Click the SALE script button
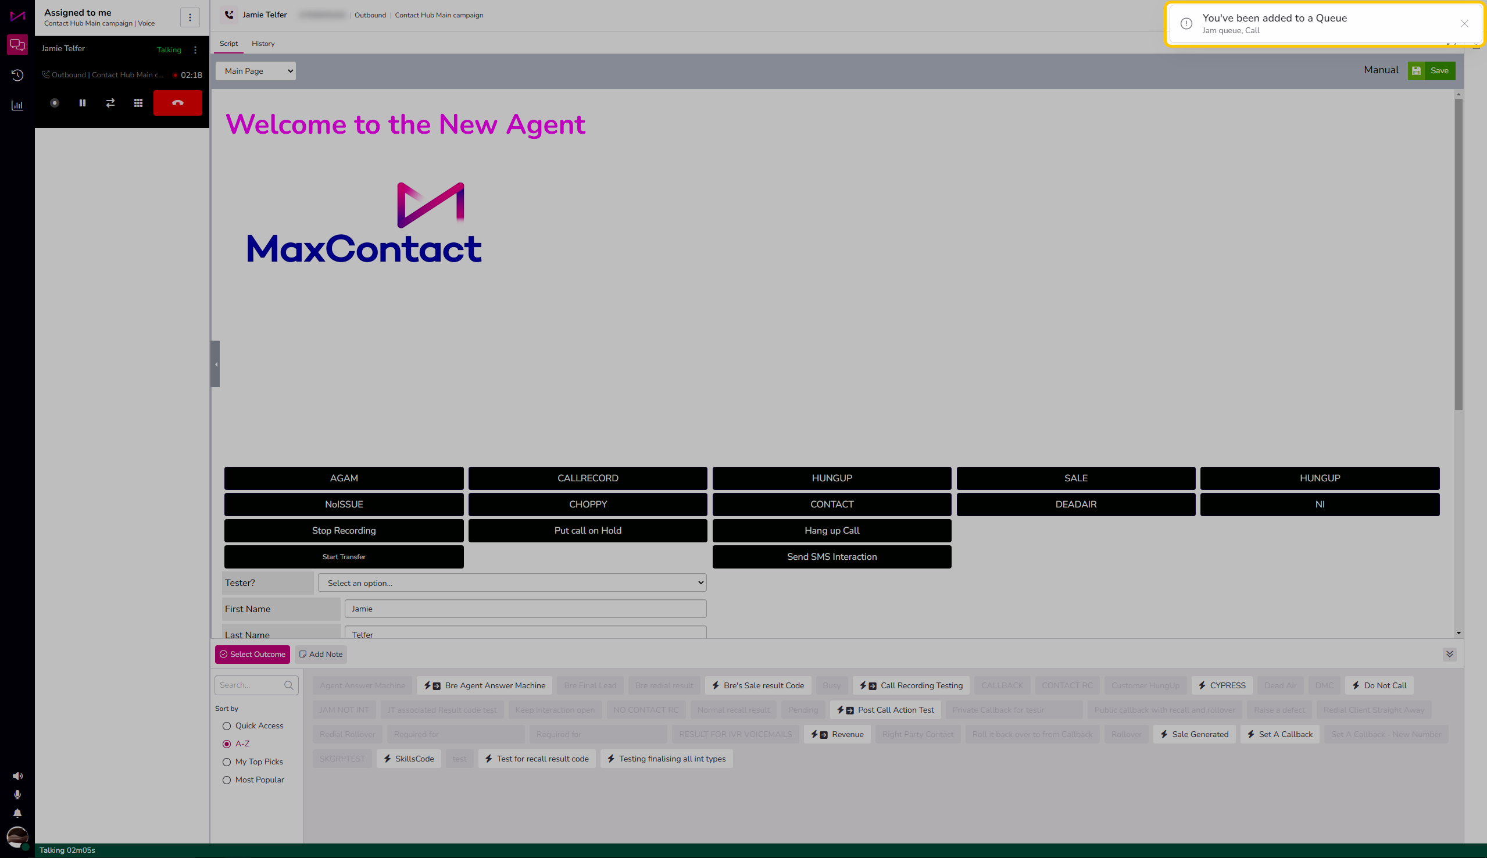1487x858 pixels. (1076, 478)
